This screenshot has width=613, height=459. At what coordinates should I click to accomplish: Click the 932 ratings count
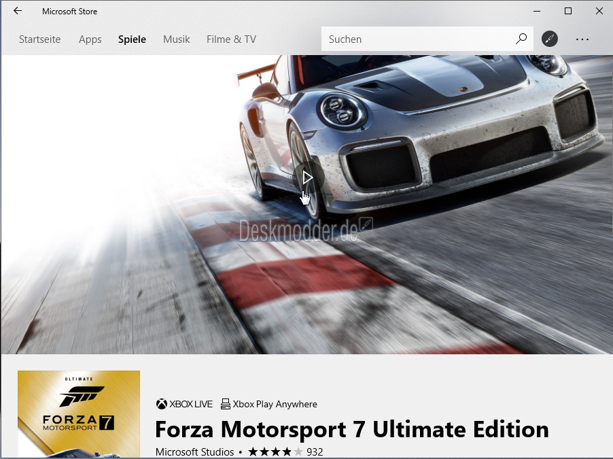pos(315,452)
